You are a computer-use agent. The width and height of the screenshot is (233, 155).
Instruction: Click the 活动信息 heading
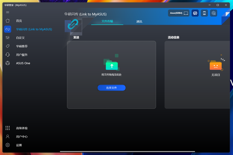(174, 37)
